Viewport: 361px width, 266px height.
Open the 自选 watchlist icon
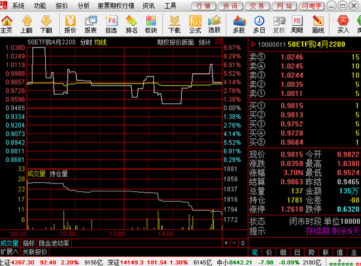click(111, 24)
